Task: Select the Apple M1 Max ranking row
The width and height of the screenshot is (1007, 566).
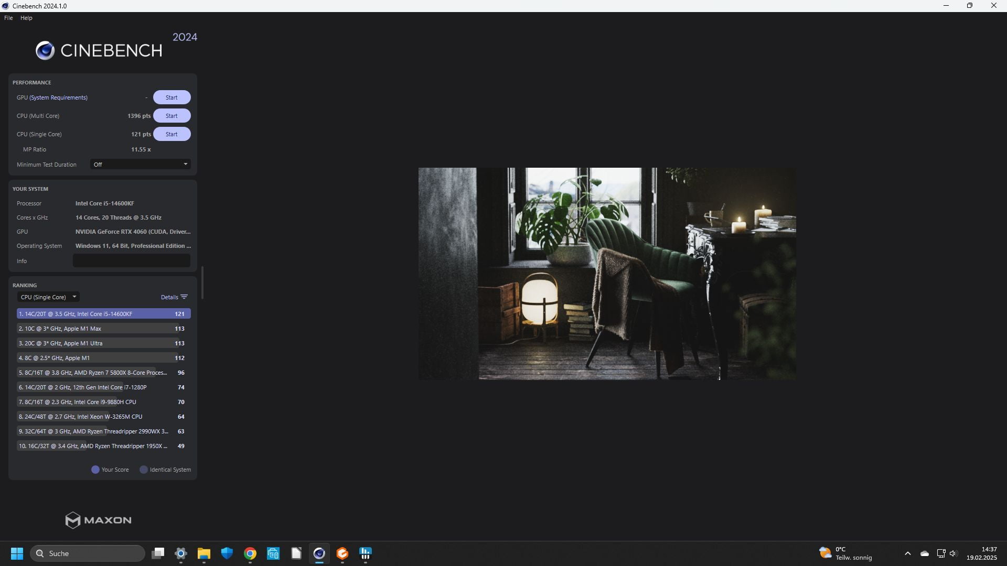Action: point(103,329)
